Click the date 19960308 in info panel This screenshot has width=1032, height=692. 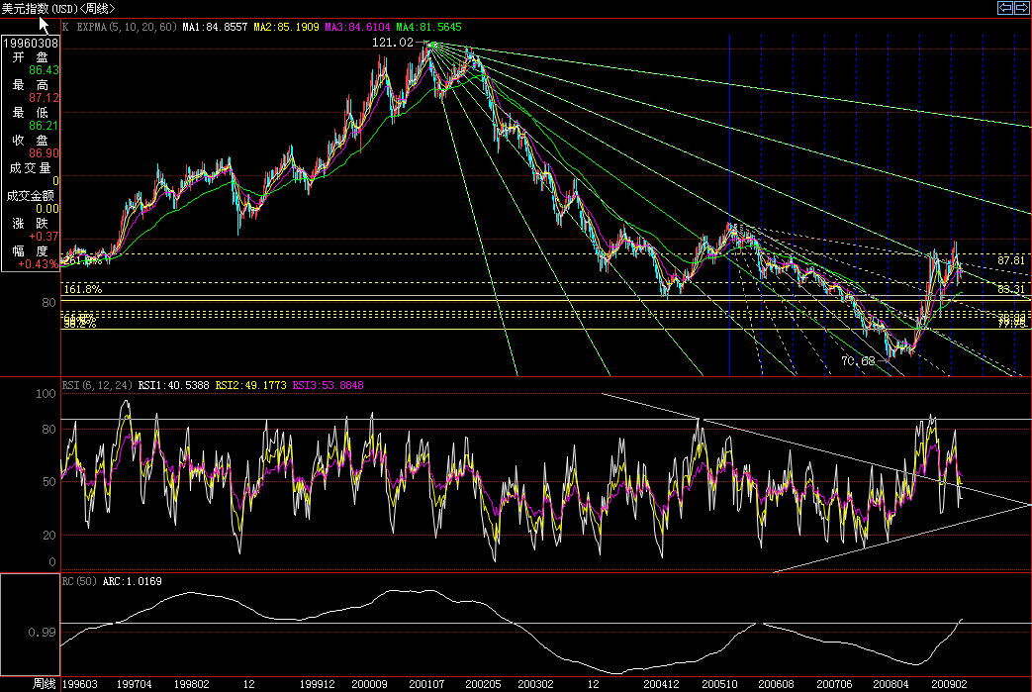click(x=31, y=44)
